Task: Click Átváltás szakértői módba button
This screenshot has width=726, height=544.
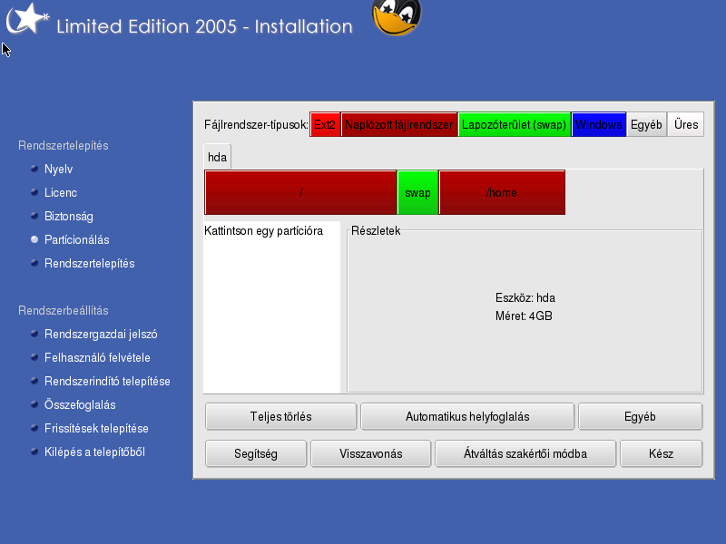Action: 525,453
